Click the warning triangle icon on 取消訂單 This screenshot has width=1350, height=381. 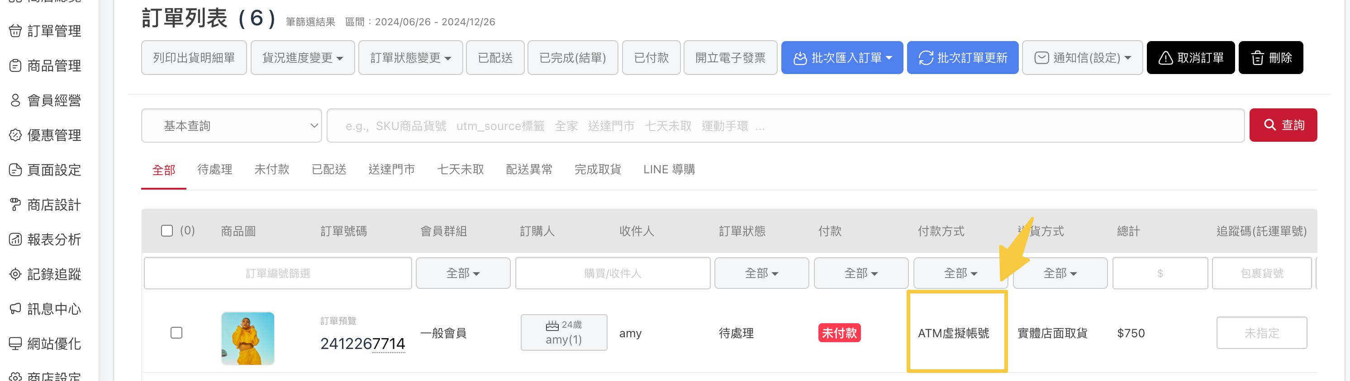pyautogui.click(x=1165, y=58)
